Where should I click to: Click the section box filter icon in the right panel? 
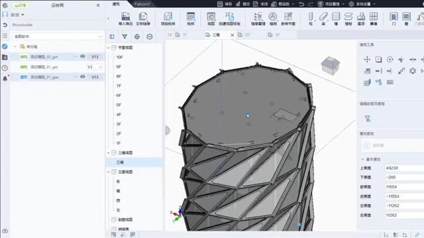click(367, 118)
